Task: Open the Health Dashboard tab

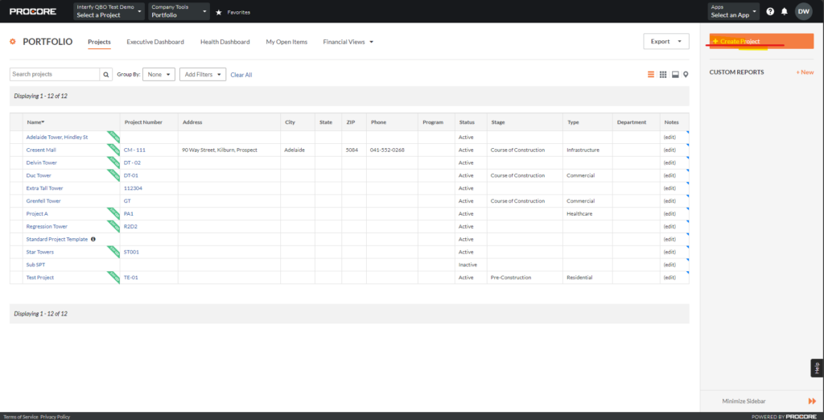Action: click(x=225, y=42)
